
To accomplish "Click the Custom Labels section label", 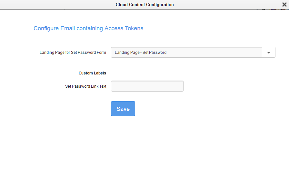I will 92,73.
